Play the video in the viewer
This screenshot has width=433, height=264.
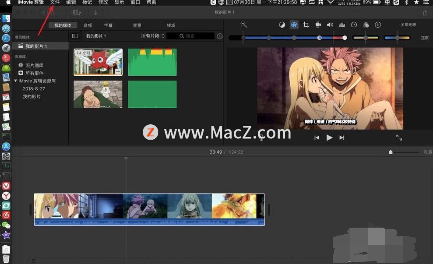[x=329, y=137]
